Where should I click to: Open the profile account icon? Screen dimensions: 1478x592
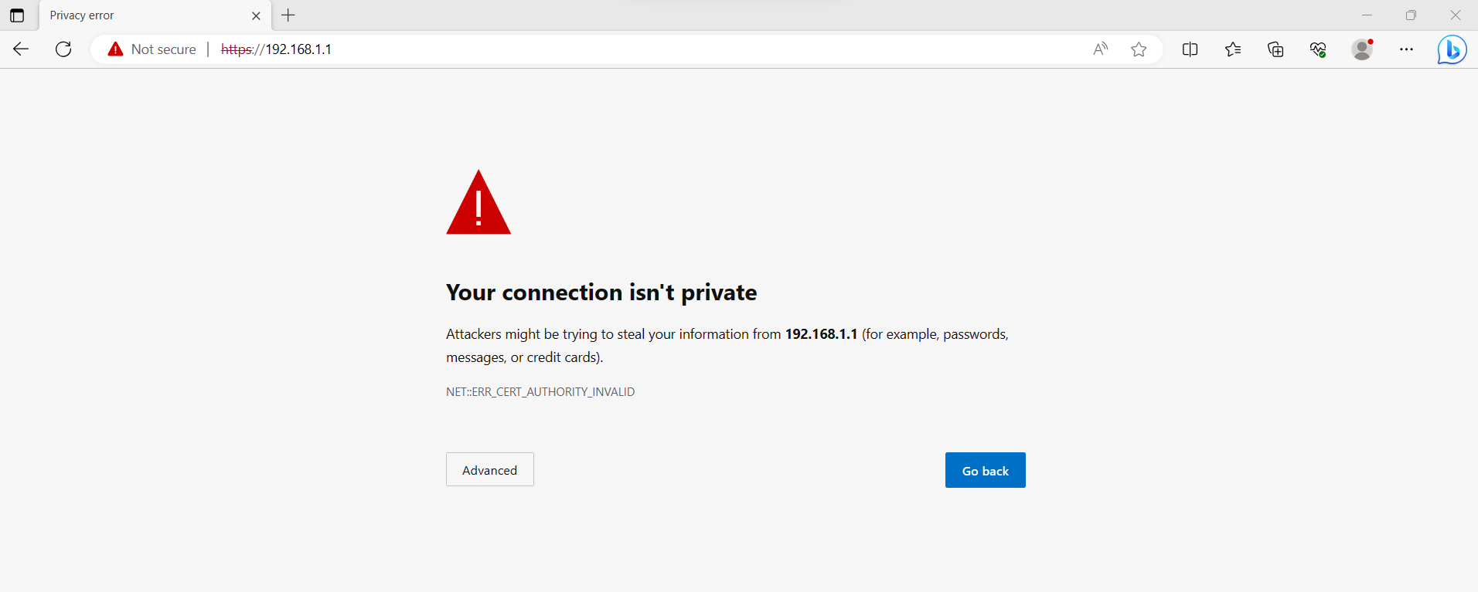1362,49
